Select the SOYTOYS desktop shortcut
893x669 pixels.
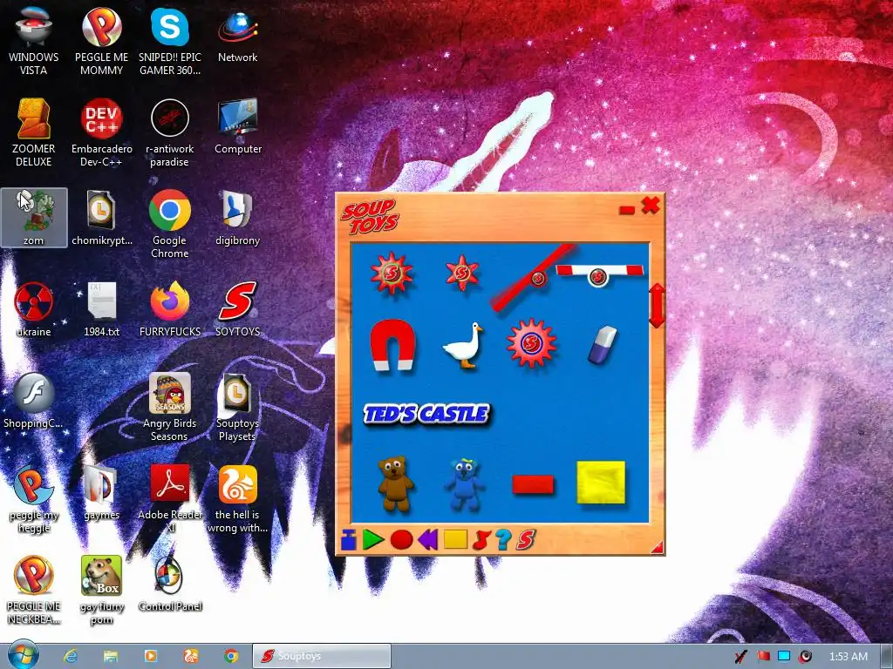point(237,310)
